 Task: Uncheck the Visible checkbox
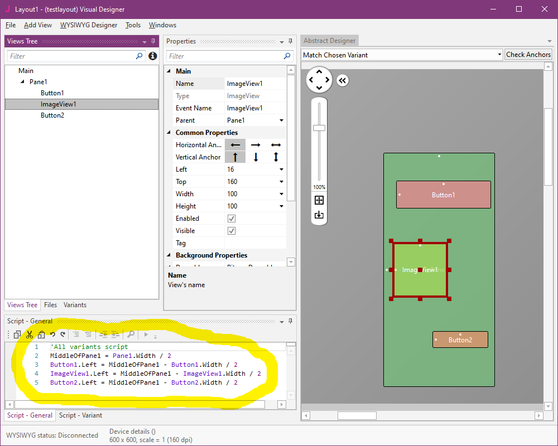pos(232,231)
